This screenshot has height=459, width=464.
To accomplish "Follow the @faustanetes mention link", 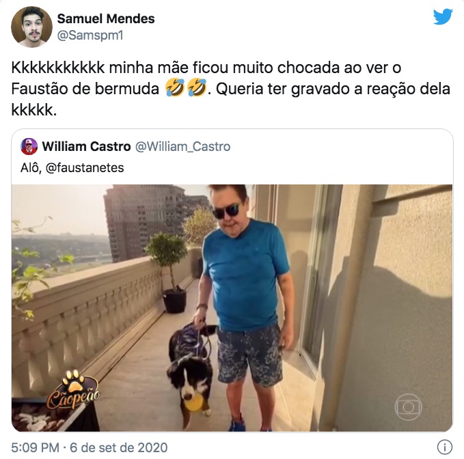I will tap(85, 168).
